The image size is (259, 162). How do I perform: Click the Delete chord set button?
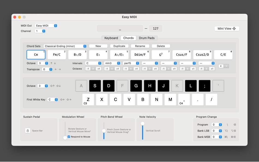[161, 46]
